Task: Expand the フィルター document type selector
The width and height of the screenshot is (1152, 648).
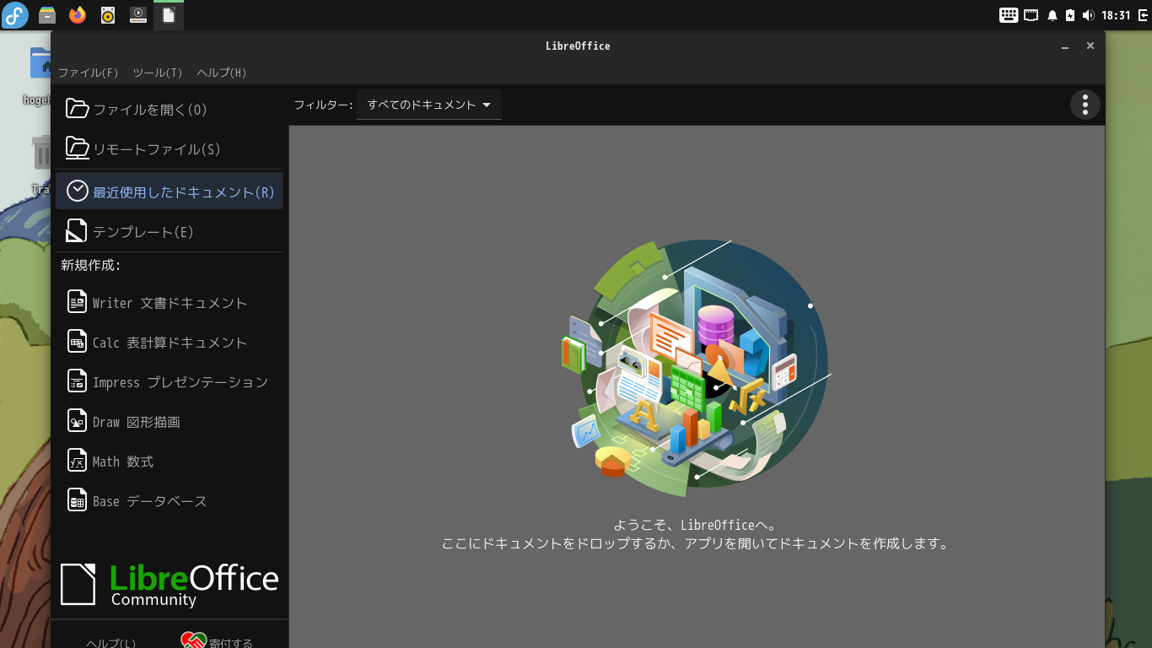Action: (x=428, y=105)
